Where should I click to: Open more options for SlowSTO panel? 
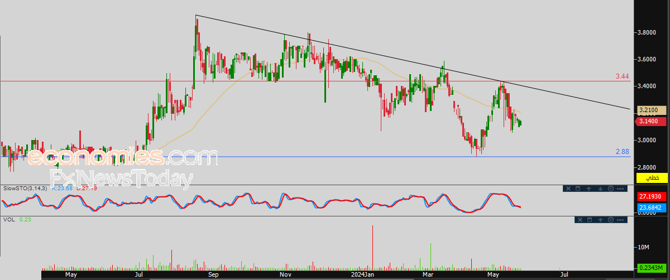click(x=620, y=189)
